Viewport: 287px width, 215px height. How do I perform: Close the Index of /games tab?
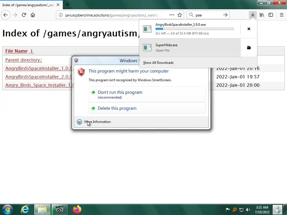click(58, 5)
